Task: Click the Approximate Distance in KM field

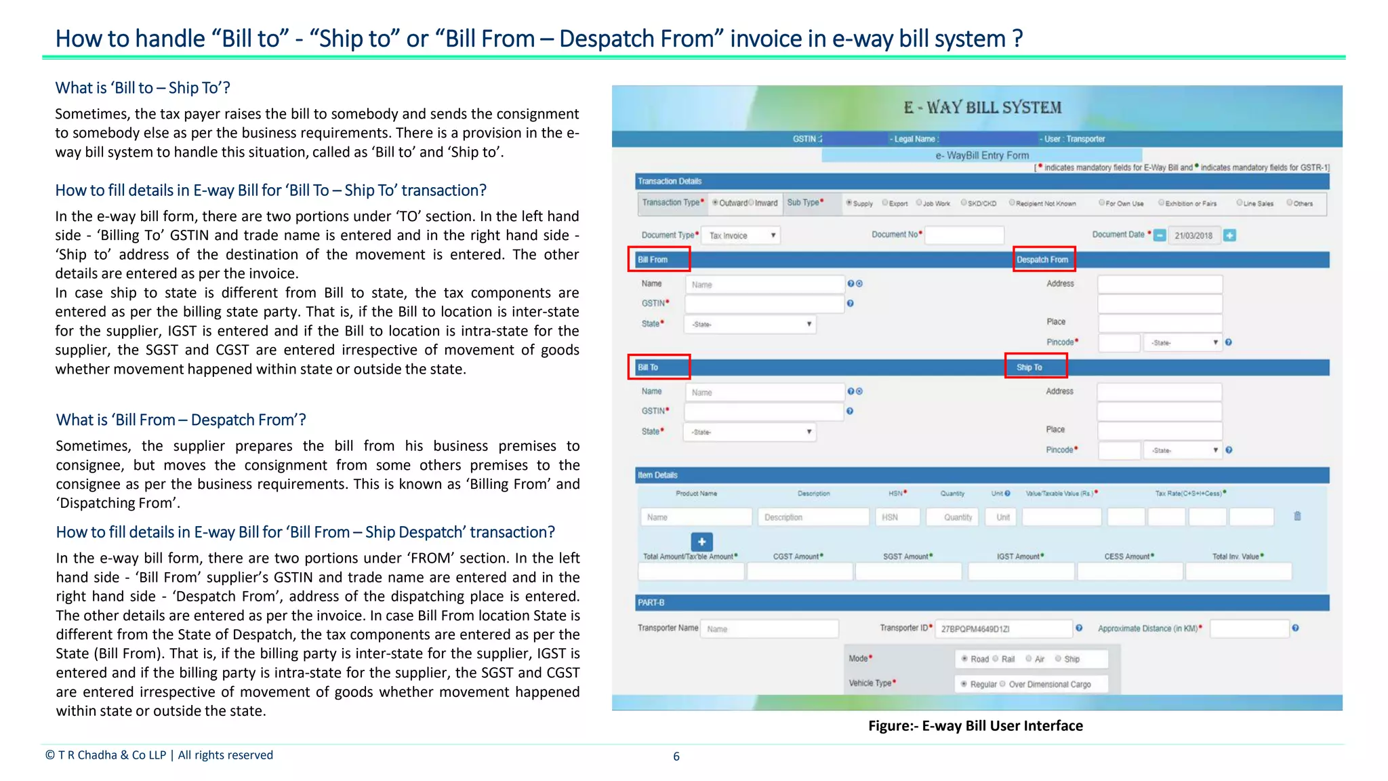Action: click(x=1250, y=628)
